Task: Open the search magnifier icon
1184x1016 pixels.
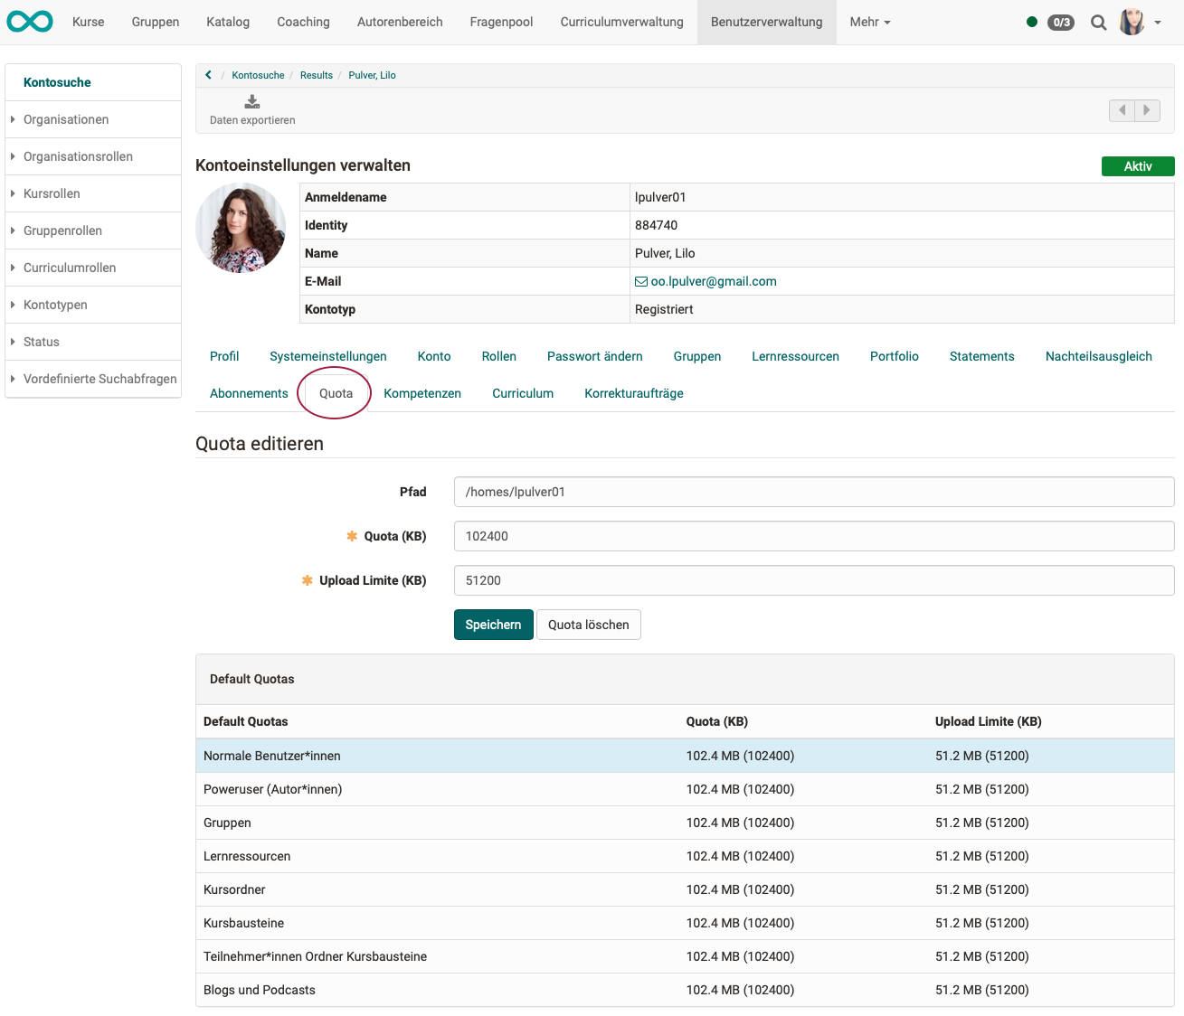Action: tap(1098, 23)
